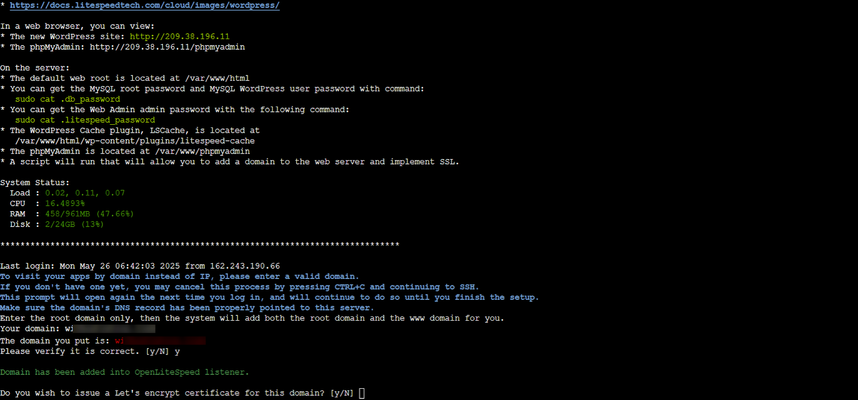Click the CPU usage percentage value

point(65,203)
